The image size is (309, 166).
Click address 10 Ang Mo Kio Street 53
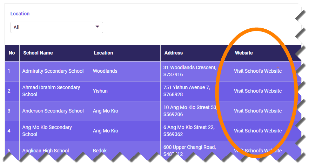(196, 111)
